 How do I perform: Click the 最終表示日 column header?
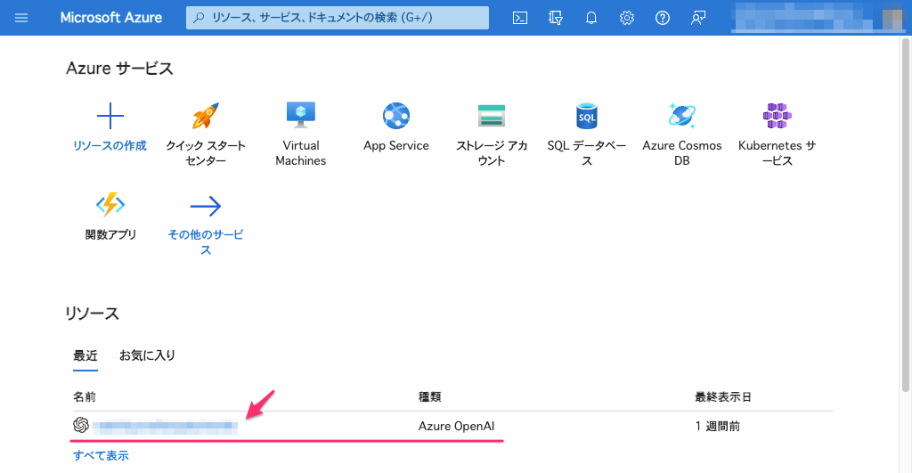[x=723, y=396]
